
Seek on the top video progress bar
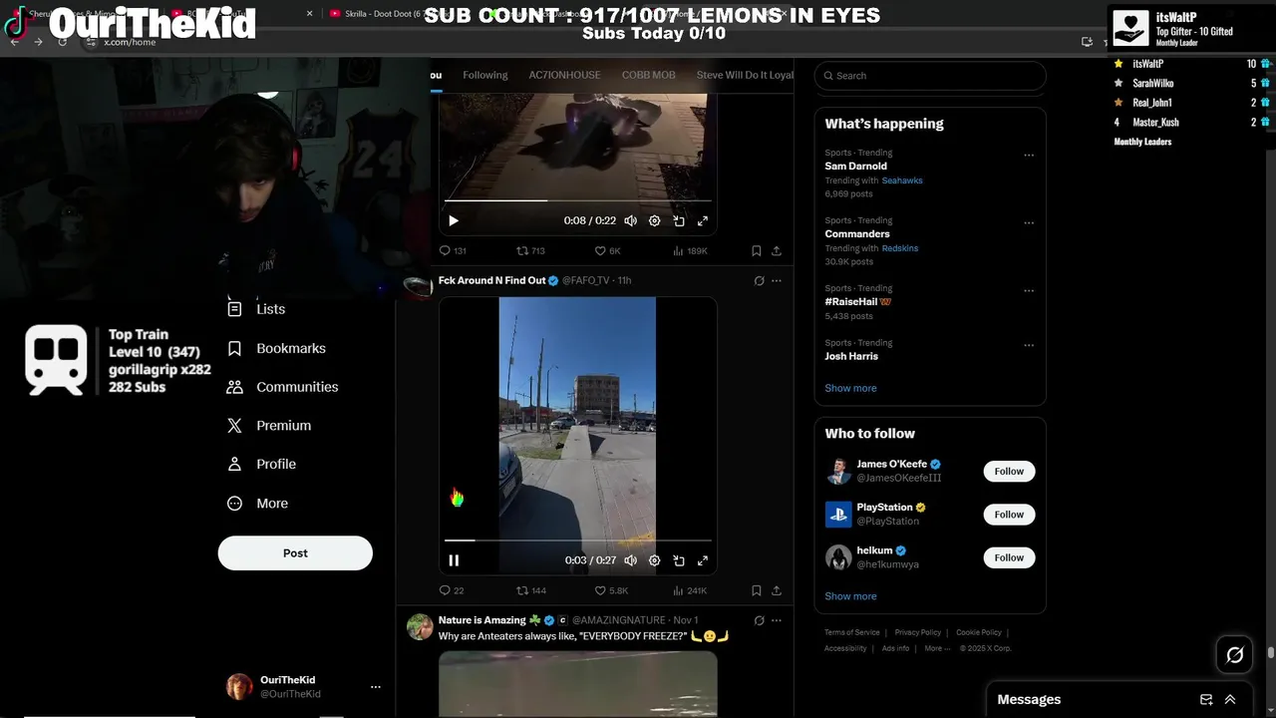pos(578,200)
